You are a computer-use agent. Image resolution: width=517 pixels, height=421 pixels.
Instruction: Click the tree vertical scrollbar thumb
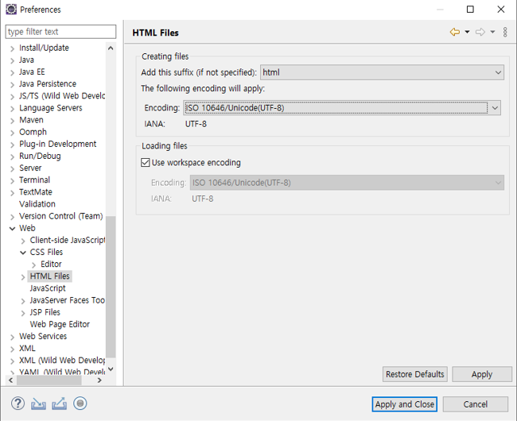[x=111, y=287]
